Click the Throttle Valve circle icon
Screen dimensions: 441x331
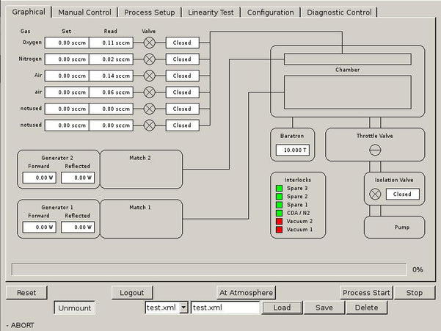[375, 149]
